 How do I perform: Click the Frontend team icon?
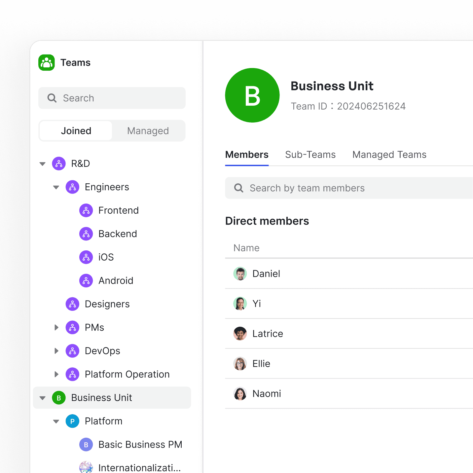point(86,210)
